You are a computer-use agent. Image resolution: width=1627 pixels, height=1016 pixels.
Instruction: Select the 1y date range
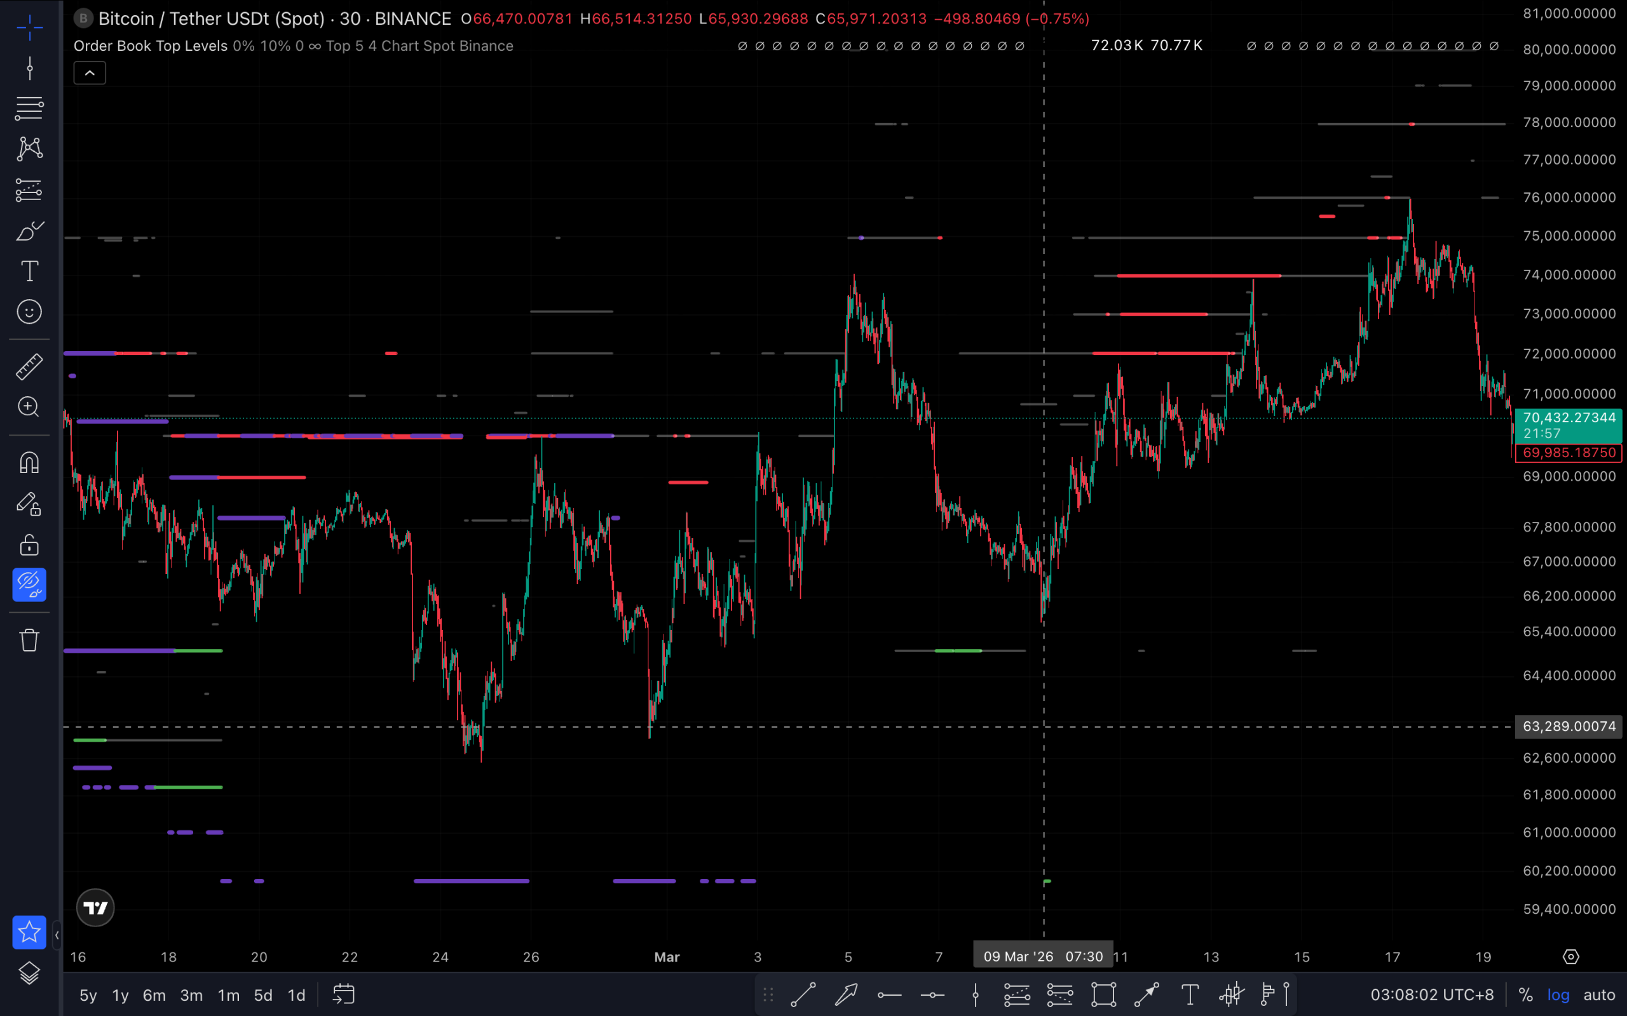coord(120,995)
